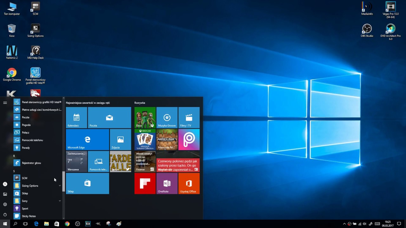Viewport: 406px width, 228px height.
Task: Open the OneNote tile
Action: click(x=167, y=183)
